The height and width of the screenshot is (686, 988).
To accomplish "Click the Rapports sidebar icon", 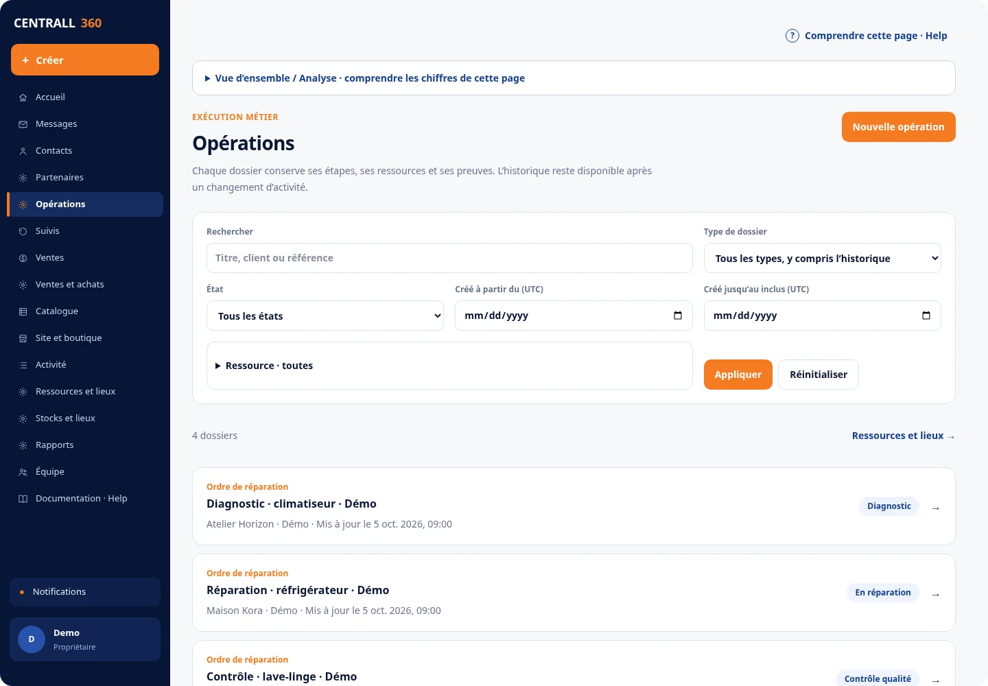I will pos(23,445).
